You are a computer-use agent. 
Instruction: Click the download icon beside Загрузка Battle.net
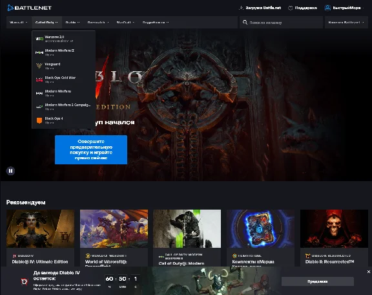241,8
